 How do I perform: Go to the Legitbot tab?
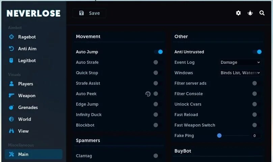click(33, 60)
